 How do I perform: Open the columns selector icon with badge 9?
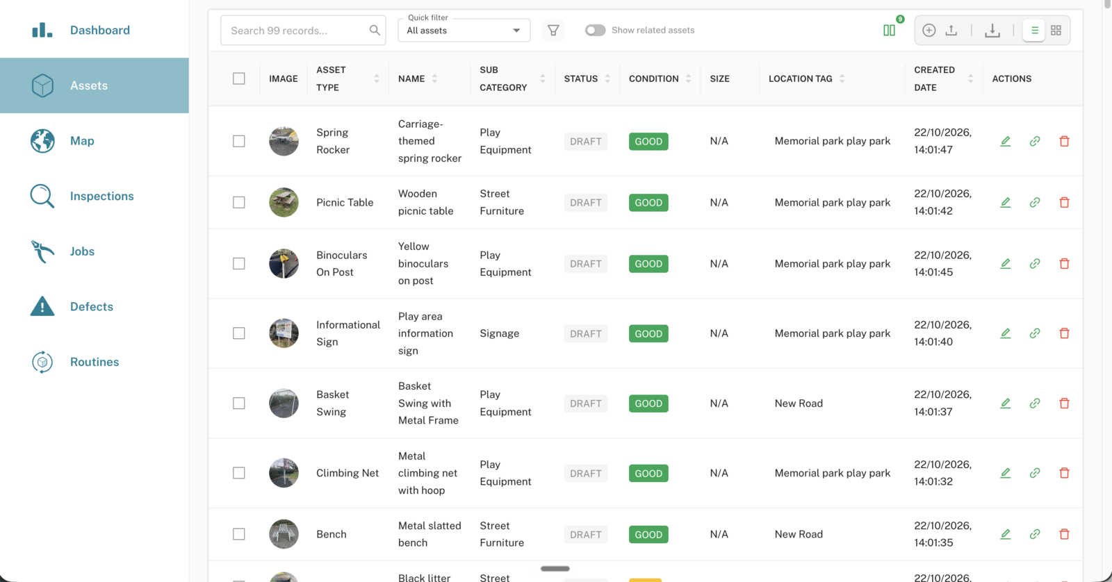pos(889,30)
